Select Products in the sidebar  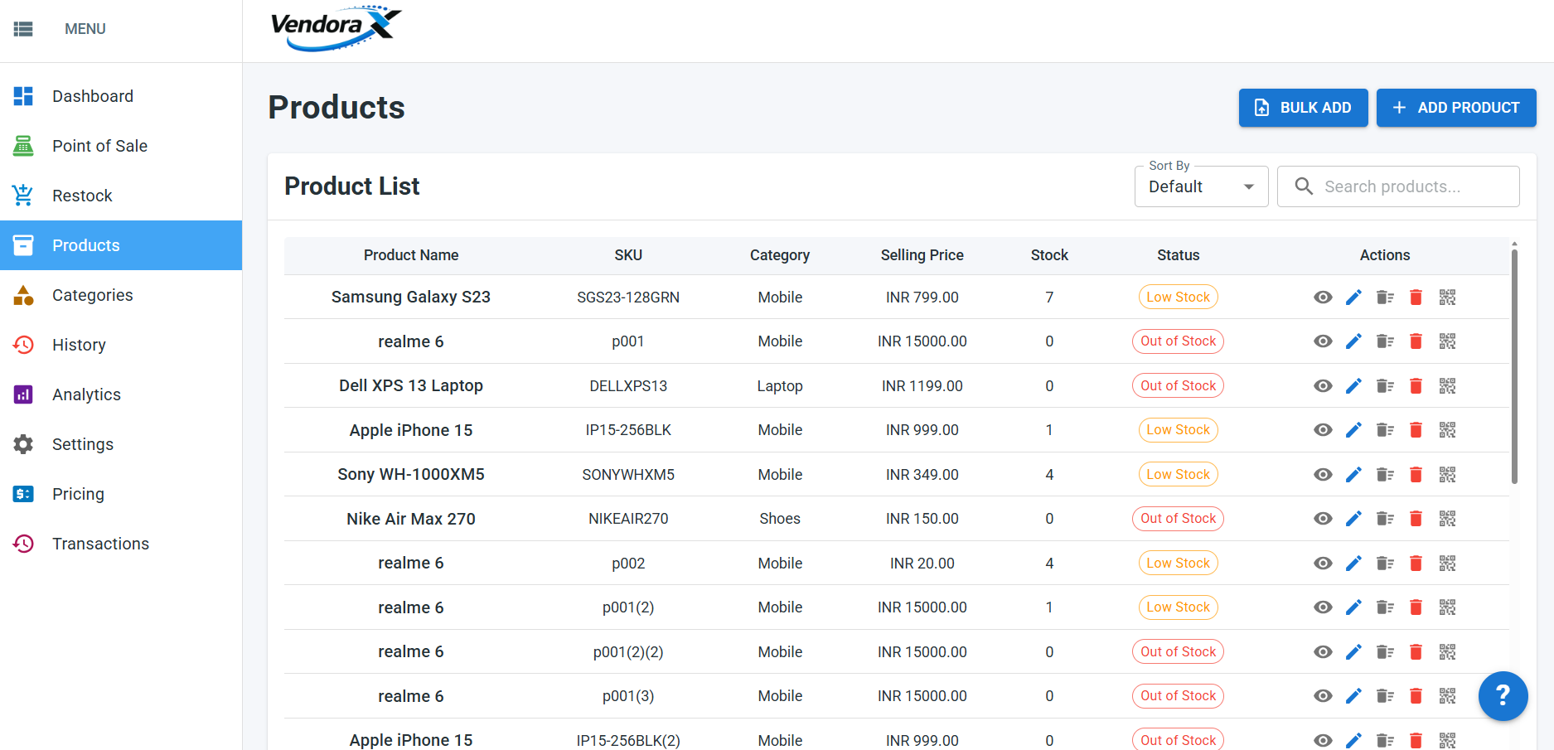pyautogui.click(x=121, y=245)
